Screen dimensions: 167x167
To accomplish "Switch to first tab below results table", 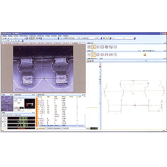I will (41, 128).
